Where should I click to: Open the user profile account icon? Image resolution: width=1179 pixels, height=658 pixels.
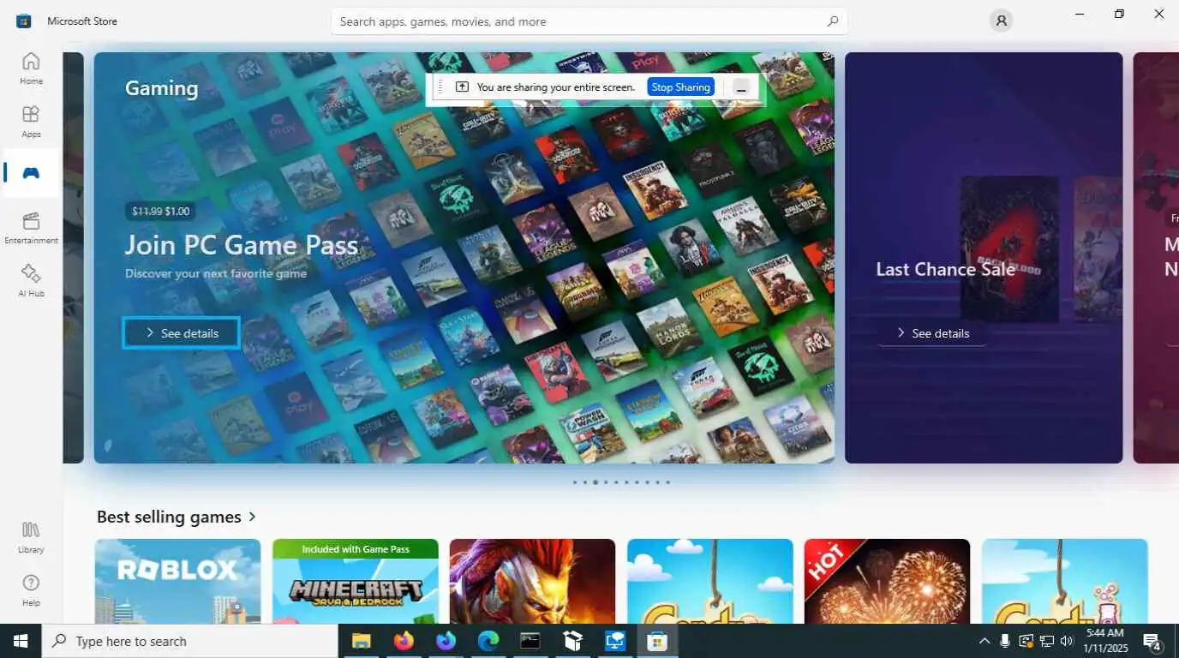1001,21
